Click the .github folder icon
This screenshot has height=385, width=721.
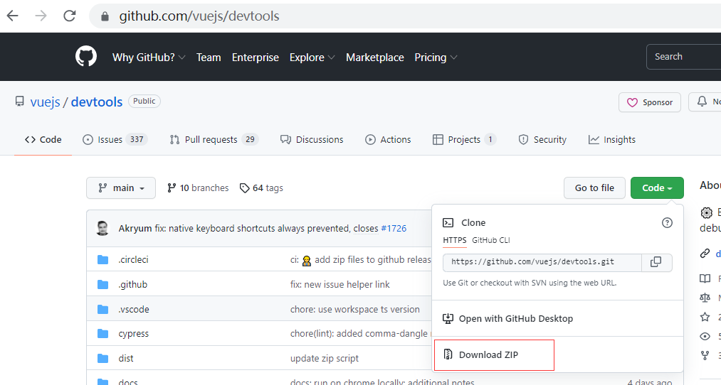click(102, 285)
